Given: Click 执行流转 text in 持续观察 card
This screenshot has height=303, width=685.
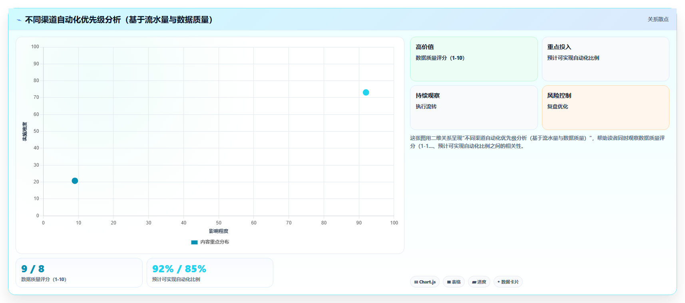Looking at the screenshot, I should pyautogui.click(x=426, y=106).
